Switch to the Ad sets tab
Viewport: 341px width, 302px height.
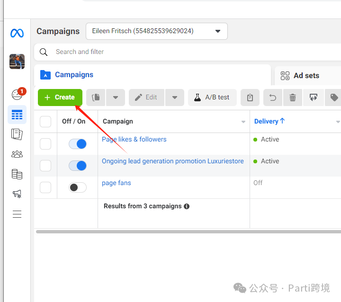tap(306, 76)
